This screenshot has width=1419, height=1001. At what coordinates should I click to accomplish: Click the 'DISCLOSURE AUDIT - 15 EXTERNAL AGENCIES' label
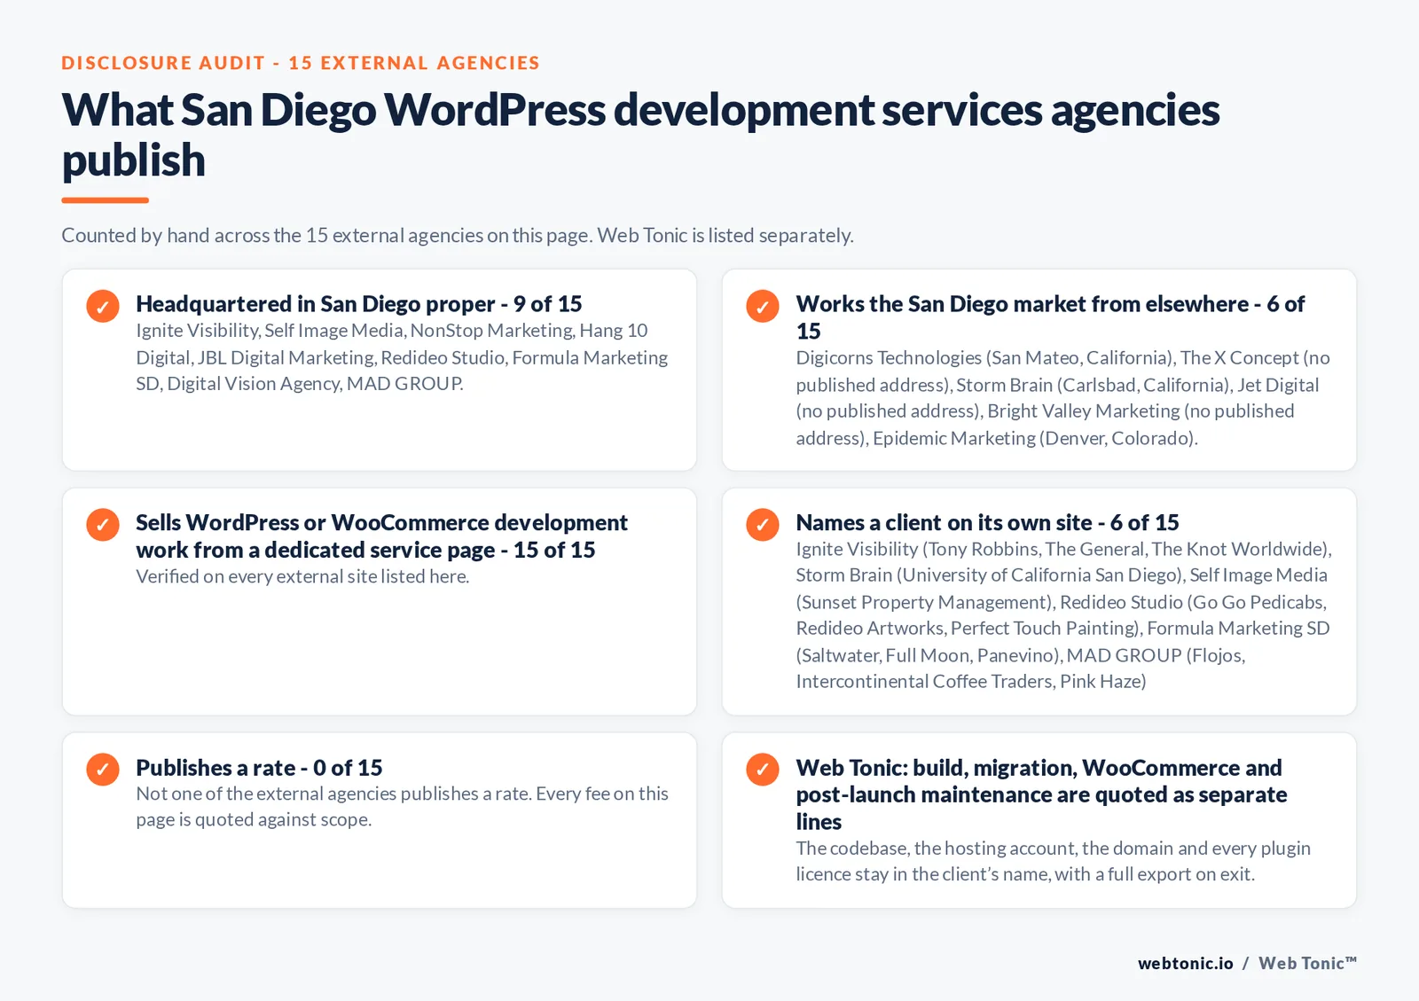(x=301, y=63)
